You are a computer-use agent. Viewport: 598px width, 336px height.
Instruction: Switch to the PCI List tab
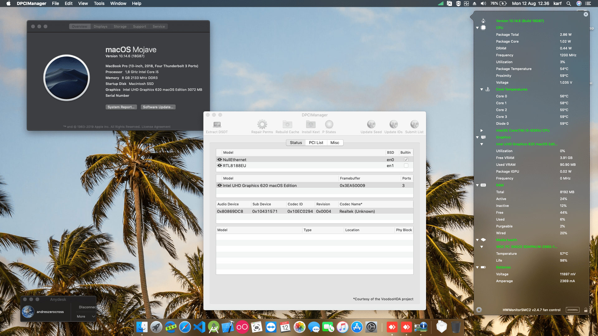point(316,142)
